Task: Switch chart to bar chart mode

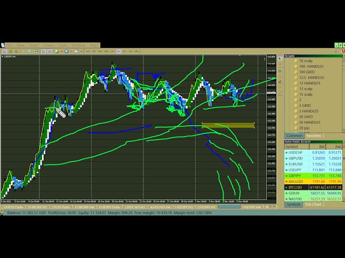Action: (5, 52)
